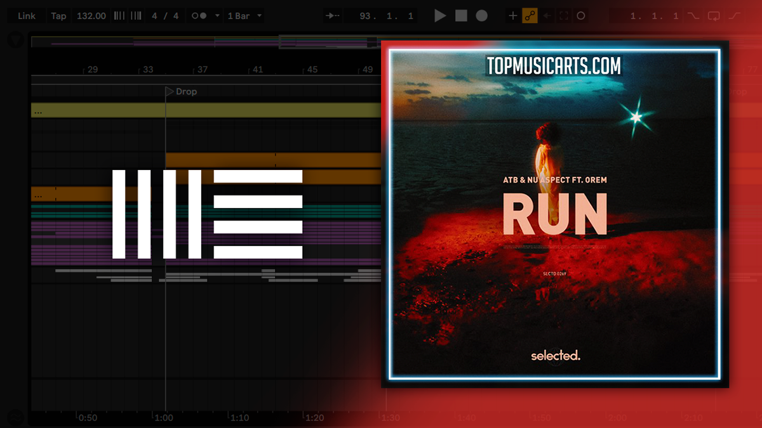The image size is (762, 428).
Task: Click the Tap tempo button
Action: click(58, 15)
